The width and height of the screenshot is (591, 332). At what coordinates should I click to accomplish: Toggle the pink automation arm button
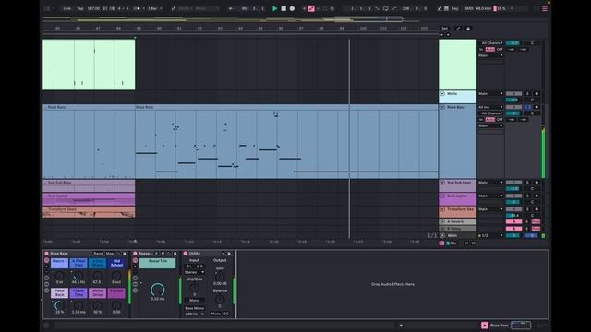(x=311, y=8)
